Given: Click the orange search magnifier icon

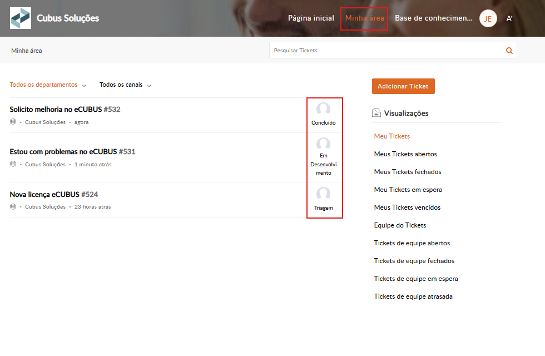Looking at the screenshot, I should (x=509, y=51).
